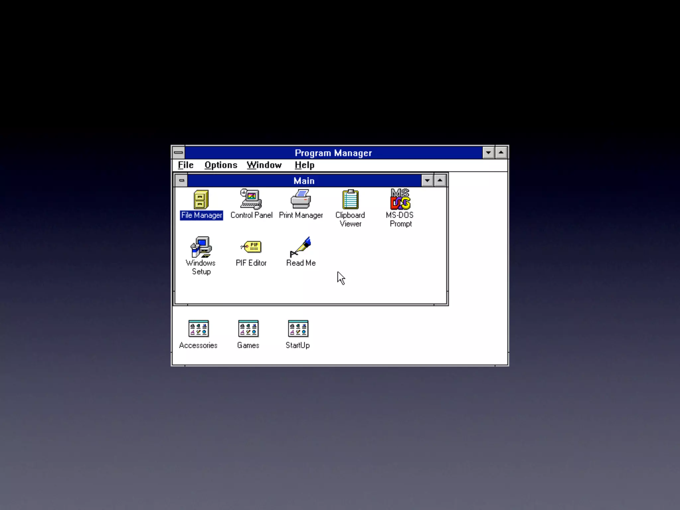Select the Windows Setup icon
Screen dimensions: 680x510
[201, 247]
